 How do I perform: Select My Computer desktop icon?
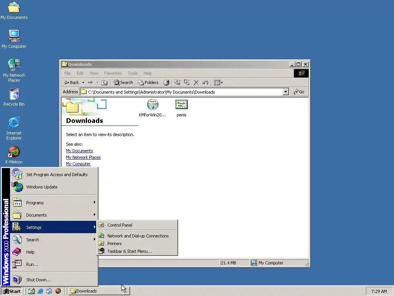click(x=14, y=39)
